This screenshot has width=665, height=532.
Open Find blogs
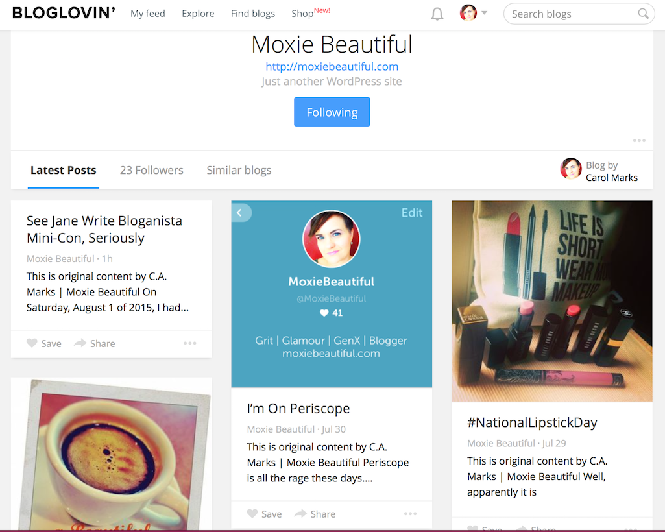point(253,14)
